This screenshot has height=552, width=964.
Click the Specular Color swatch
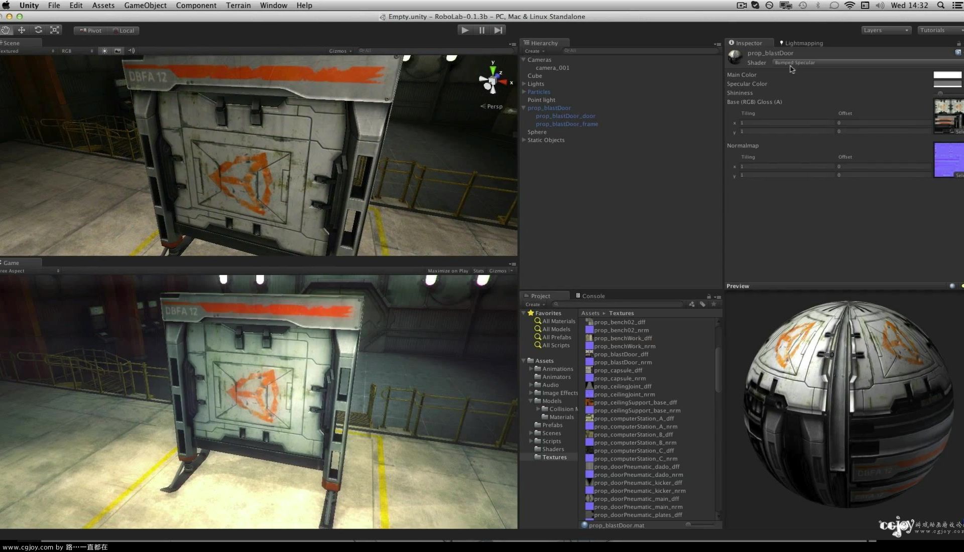947,84
